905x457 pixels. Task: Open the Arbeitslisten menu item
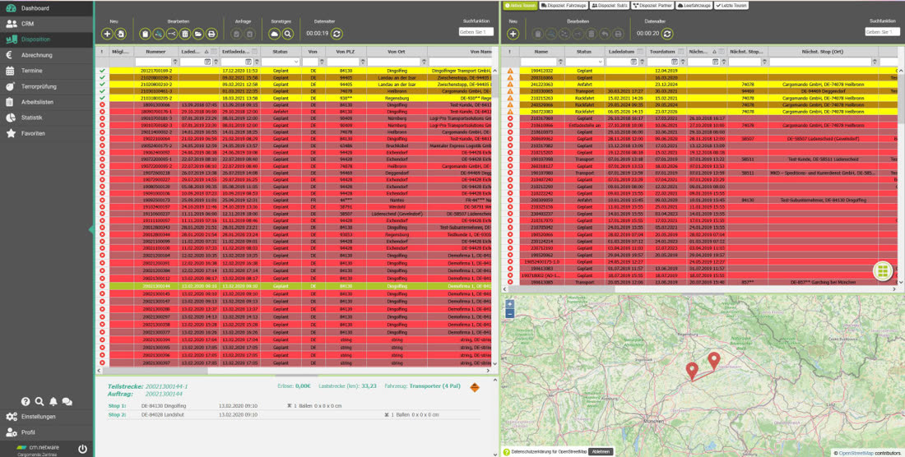click(46, 102)
